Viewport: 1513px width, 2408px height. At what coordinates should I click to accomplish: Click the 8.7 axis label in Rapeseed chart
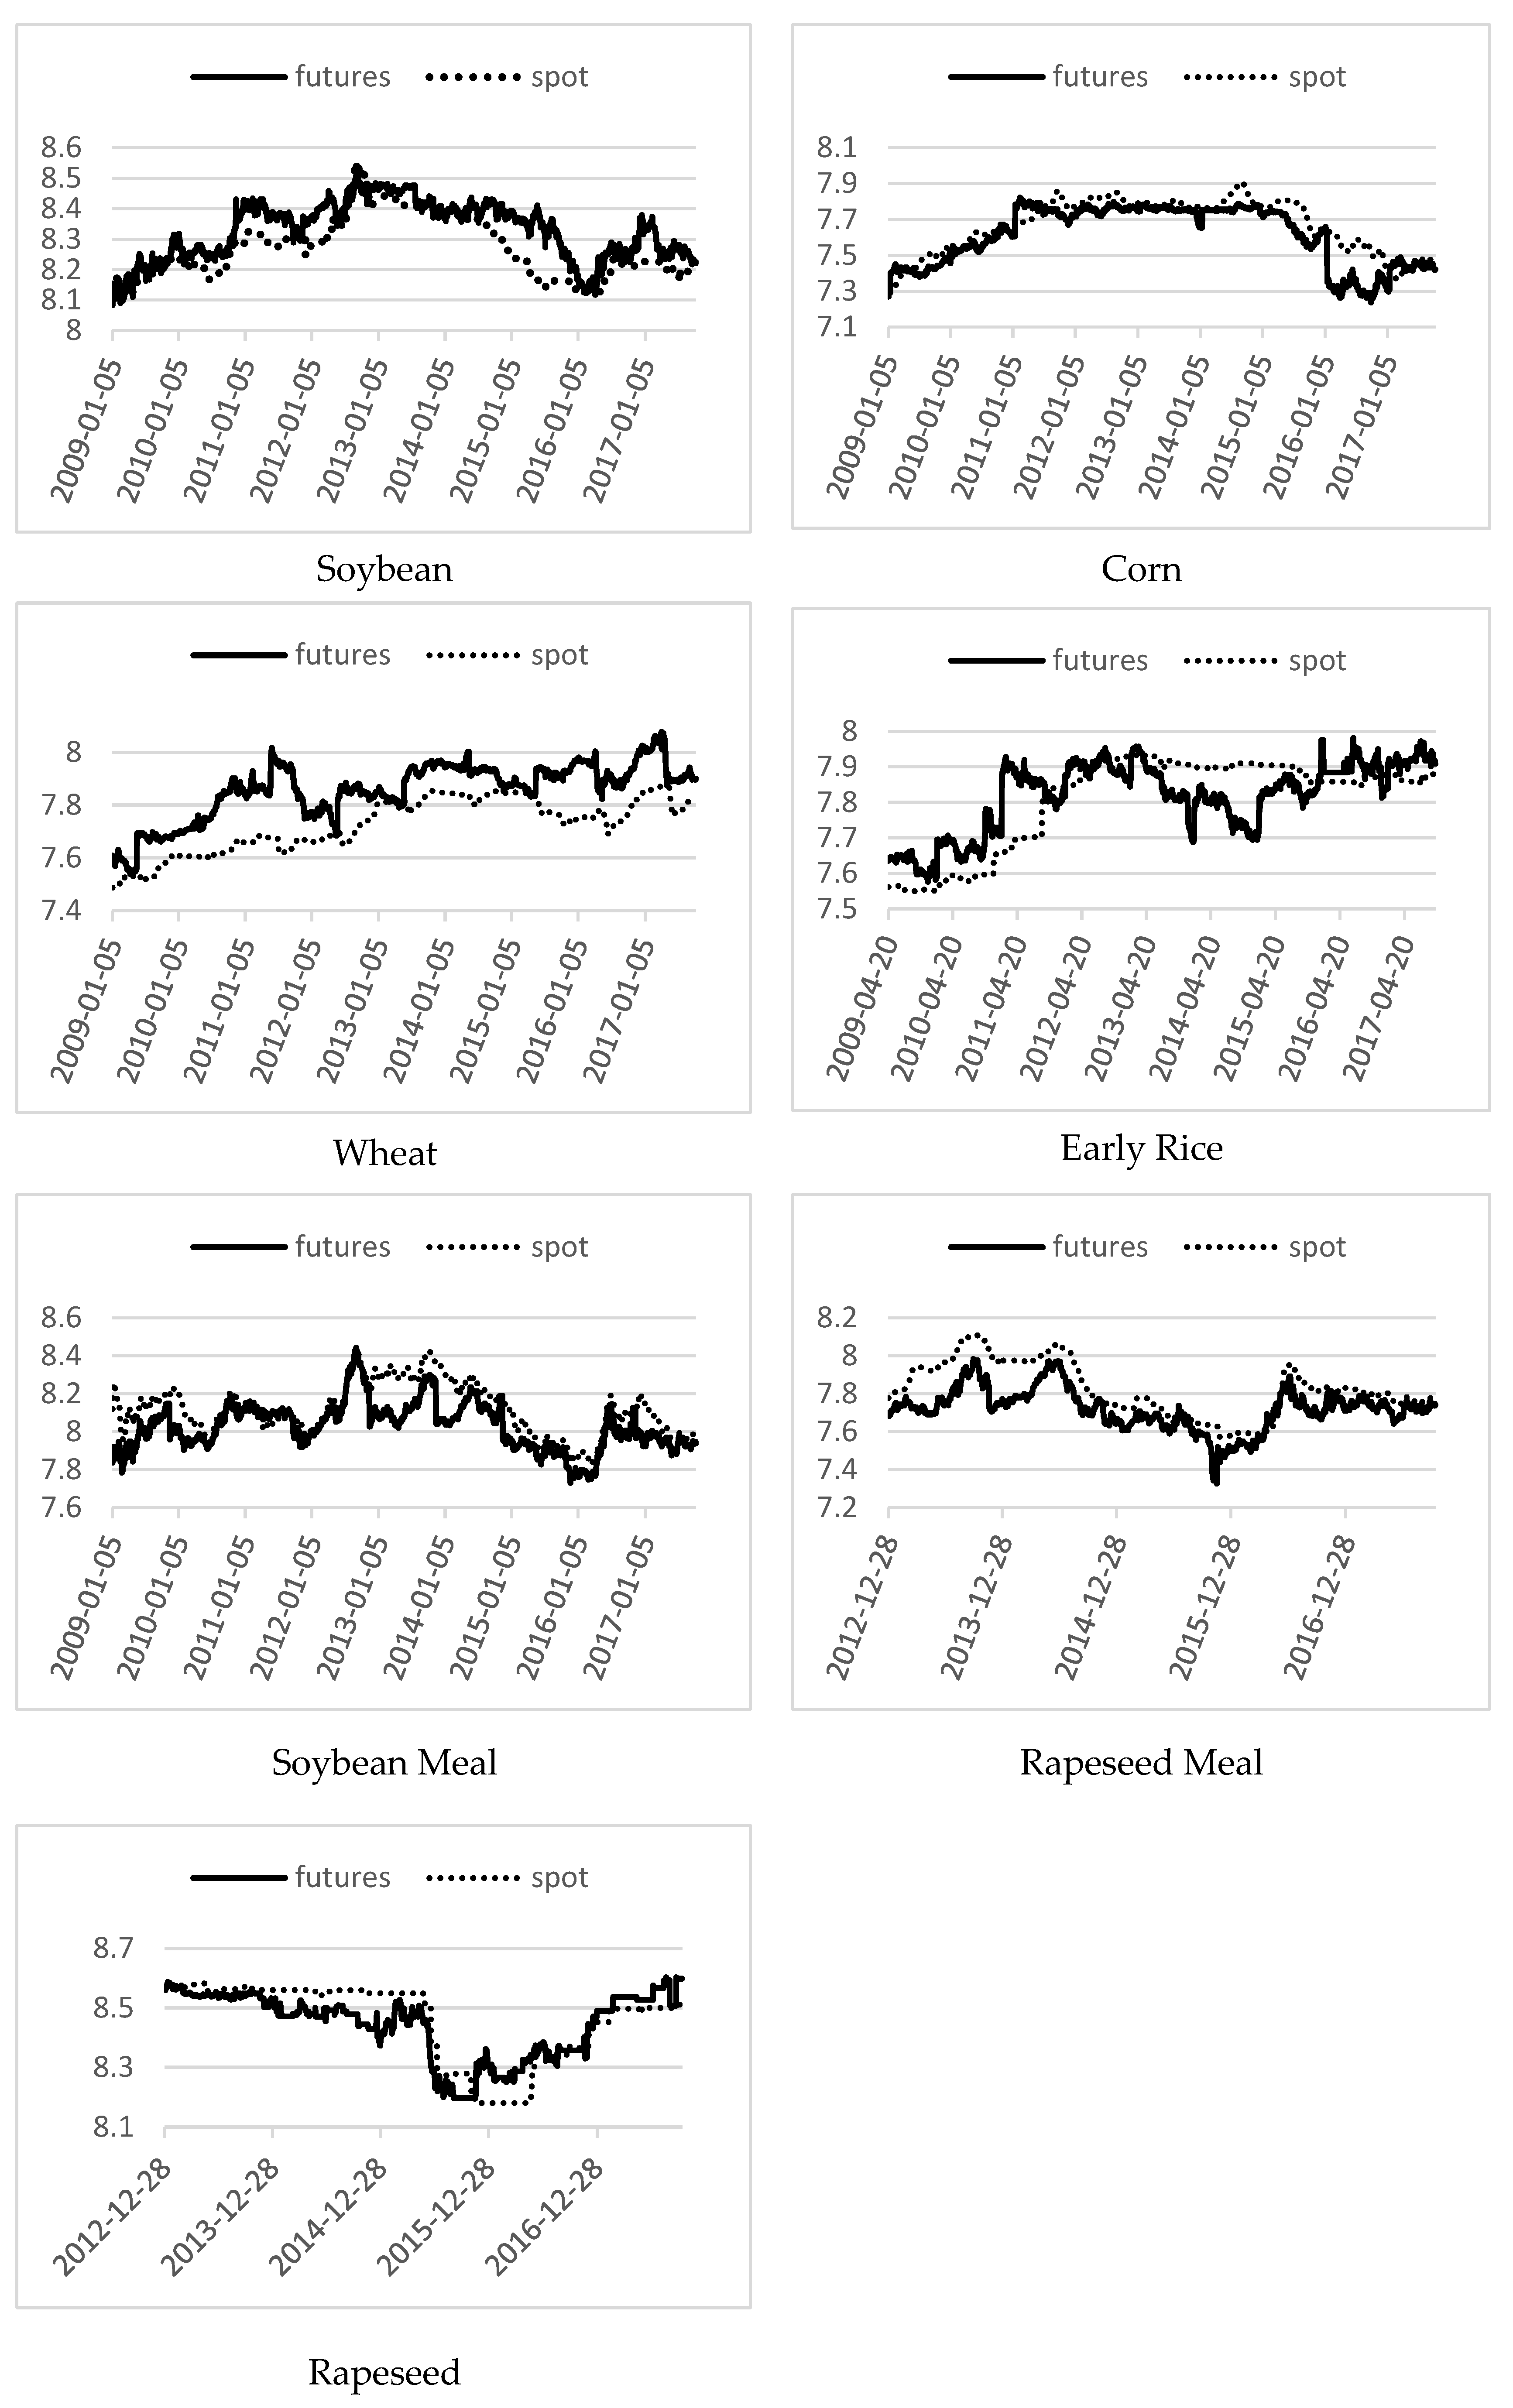(x=113, y=1948)
